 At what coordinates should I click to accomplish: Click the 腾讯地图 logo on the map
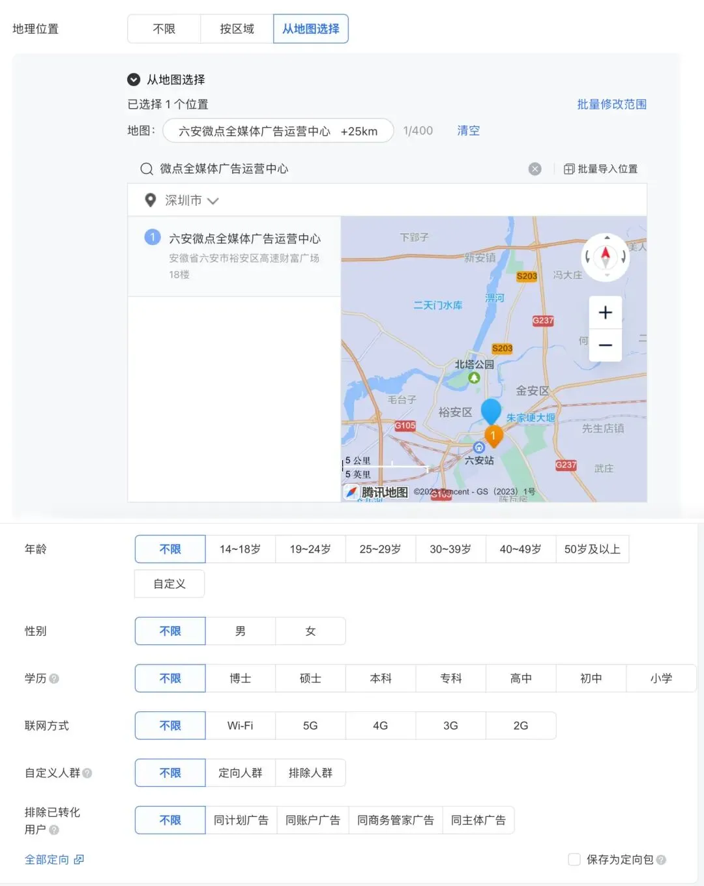(x=379, y=492)
